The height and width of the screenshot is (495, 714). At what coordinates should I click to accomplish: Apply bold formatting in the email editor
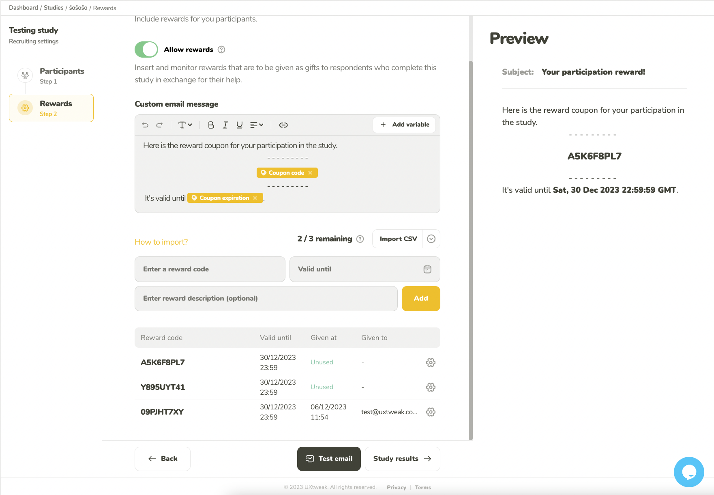pyautogui.click(x=211, y=125)
